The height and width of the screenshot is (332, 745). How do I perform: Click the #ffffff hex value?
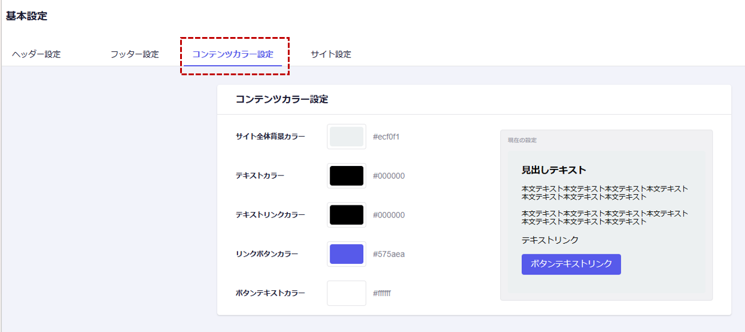click(382, 293)
